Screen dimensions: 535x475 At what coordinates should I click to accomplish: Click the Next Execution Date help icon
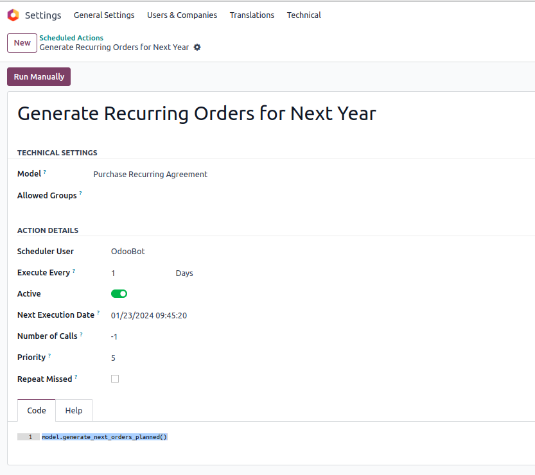98,313
